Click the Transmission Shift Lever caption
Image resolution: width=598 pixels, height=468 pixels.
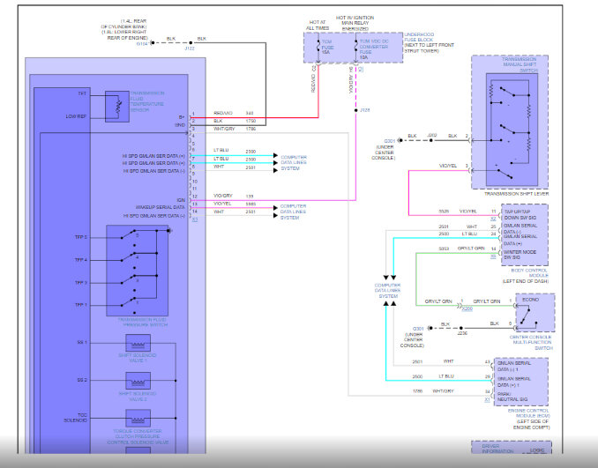pyautogui.click(x=514, y=194)
